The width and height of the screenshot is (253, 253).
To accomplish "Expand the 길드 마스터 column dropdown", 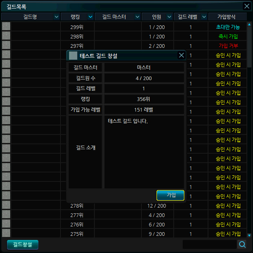I will [136, 17].
